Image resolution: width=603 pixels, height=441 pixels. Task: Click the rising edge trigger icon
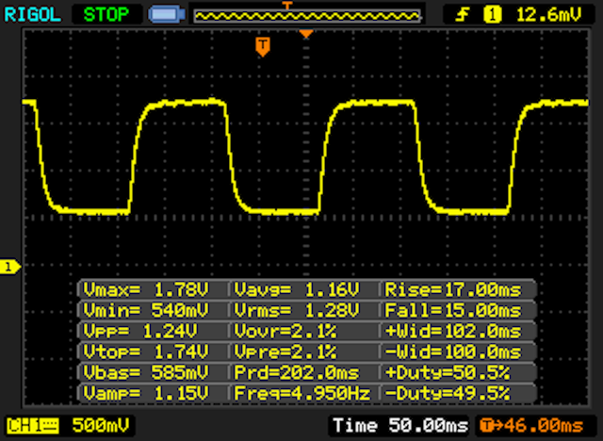[463, 15]
